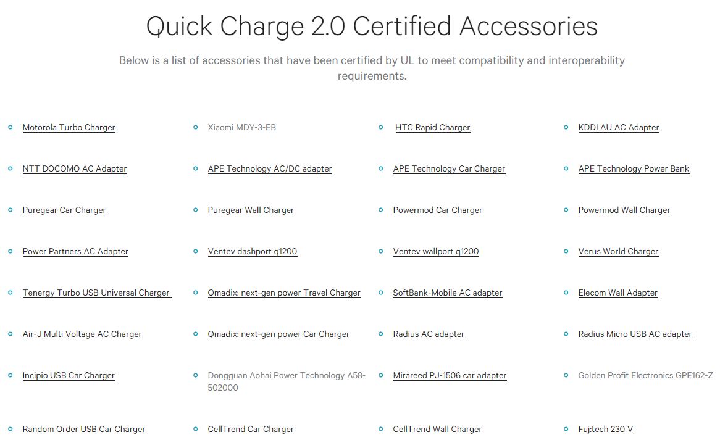This screenshot has width=720, height=440.
Task: Open the HTC Rapid Charger link
Action: [x=432, y=128]
